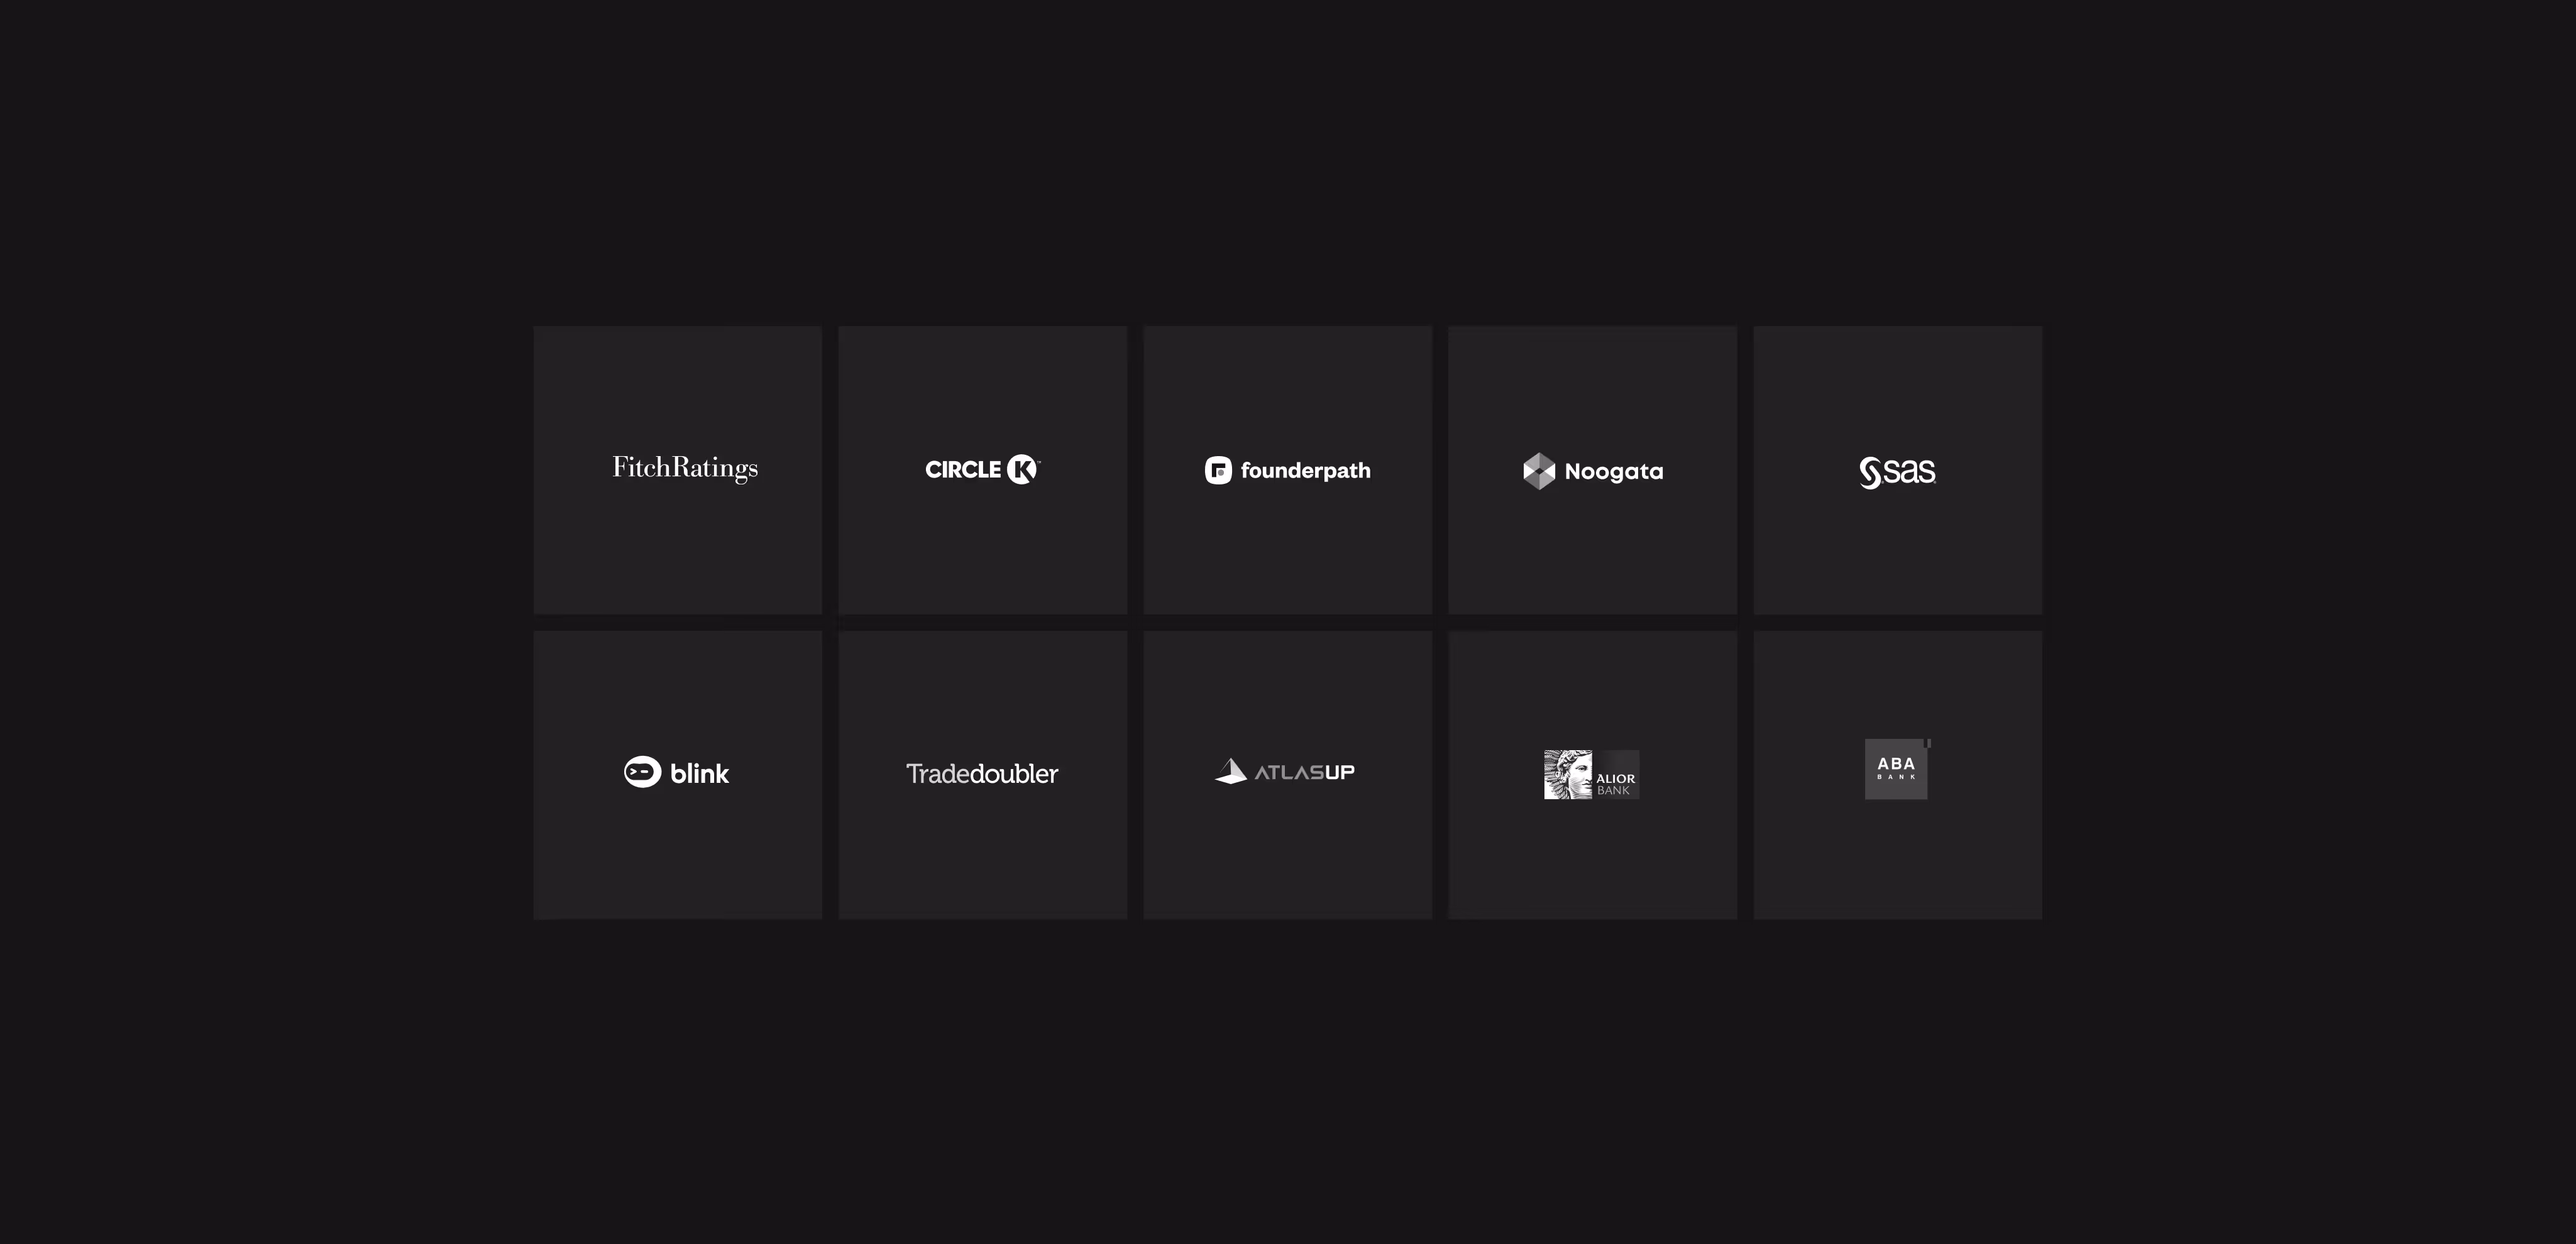The image size is (2576, 1244).
Task: Select the Tradedoubler logo card
Action: pyautogui.click(x=983, y=775)
